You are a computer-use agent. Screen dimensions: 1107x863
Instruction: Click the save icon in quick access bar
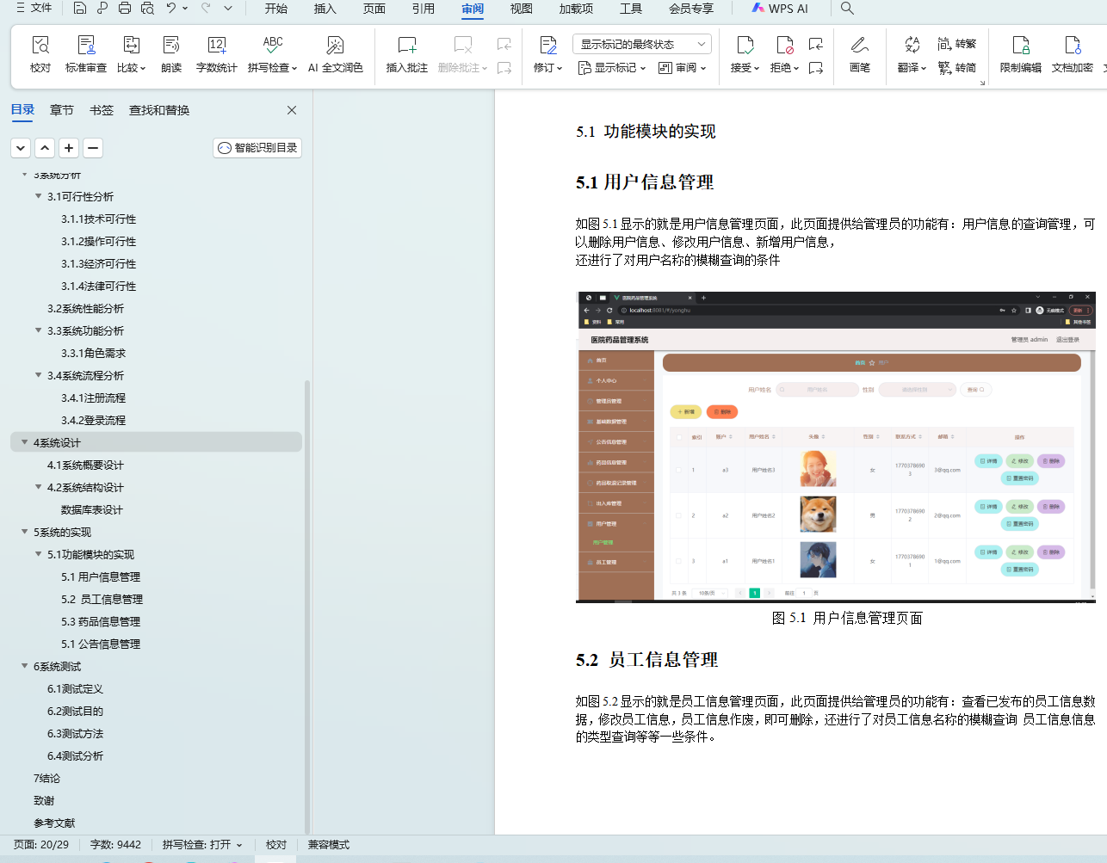pos(80,9)
